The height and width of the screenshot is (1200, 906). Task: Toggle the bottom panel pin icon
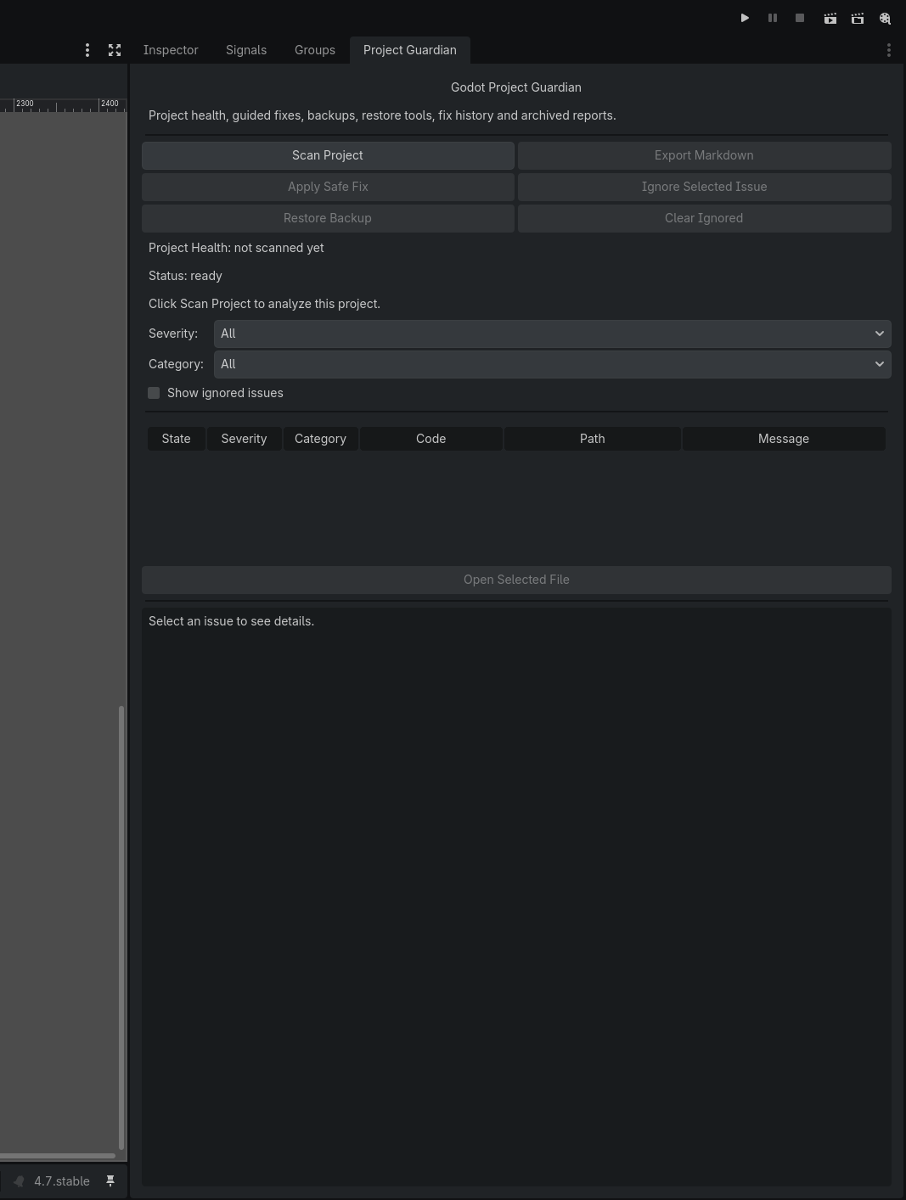pos(110,1181)
